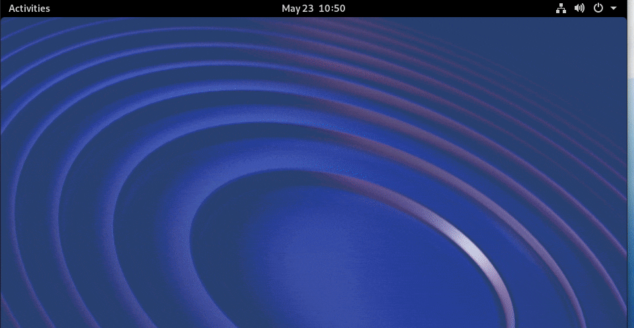Image resolution: width=634 pixels, height=328 pixels.
Task: Open the Activities overview
Action: pyautogui.click(x=29, y=9)
